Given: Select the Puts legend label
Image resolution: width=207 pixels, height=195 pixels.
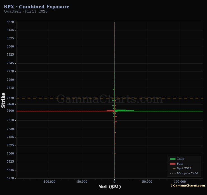Looking at the screenshot, I should click(180, 164).
